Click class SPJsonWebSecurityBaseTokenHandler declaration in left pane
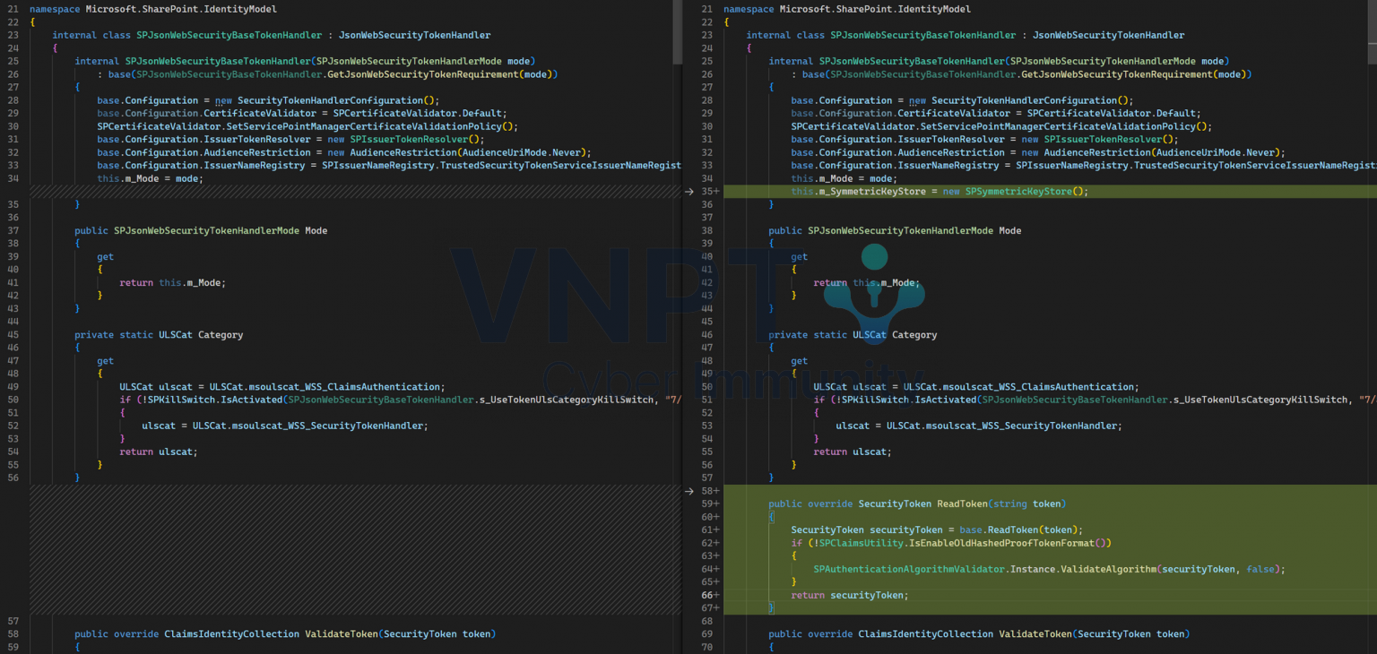 pos(271,35)
